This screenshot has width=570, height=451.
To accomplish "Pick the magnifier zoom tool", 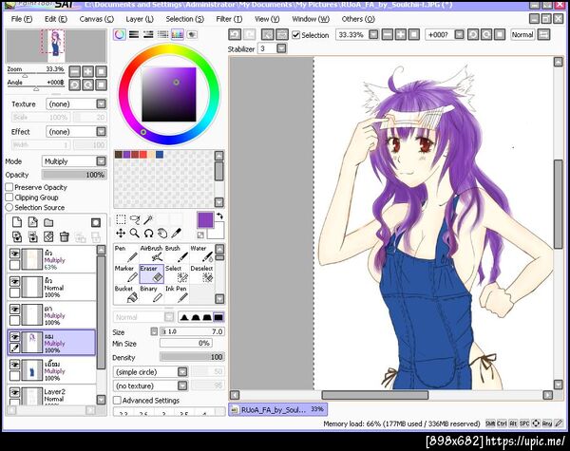I will pyautogui.click(x=135, y=233).
